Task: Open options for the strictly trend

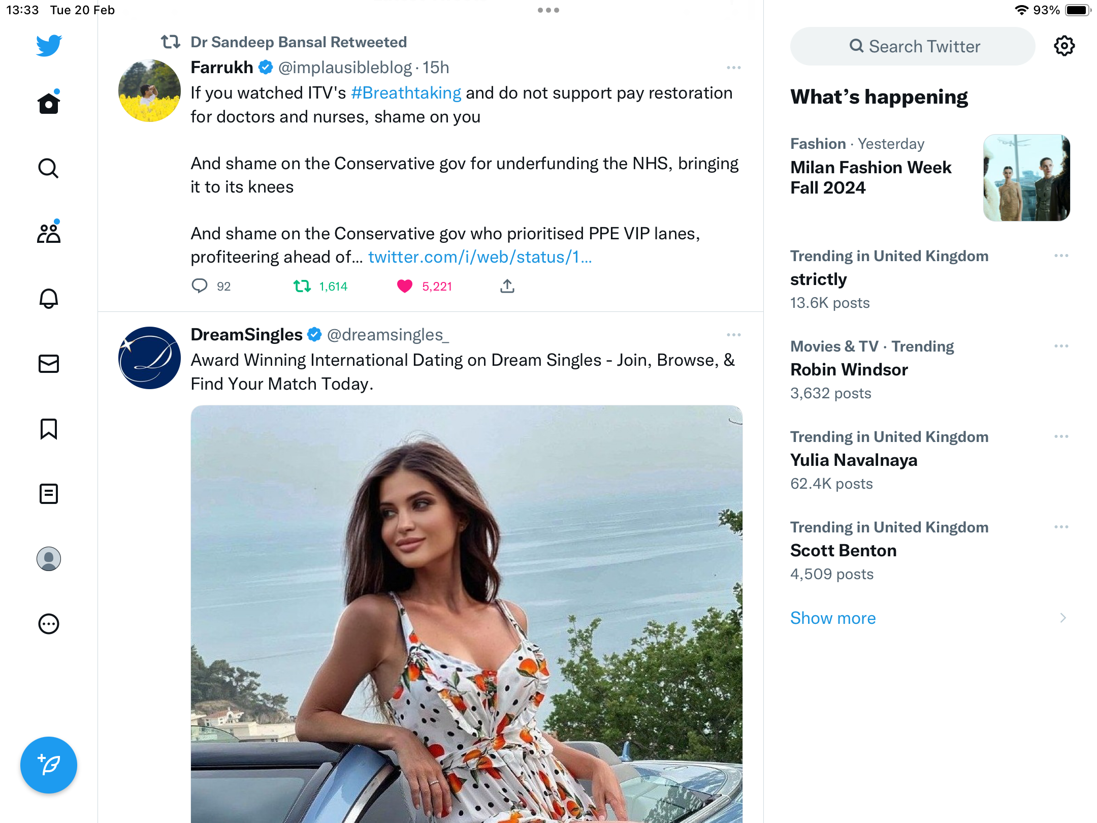Action: coord(1061,256)
